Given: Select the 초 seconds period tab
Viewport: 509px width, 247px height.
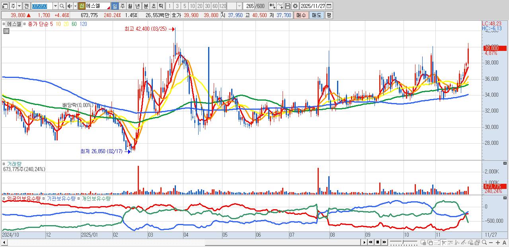Looking at the screenshot, I should pos(153,6).
